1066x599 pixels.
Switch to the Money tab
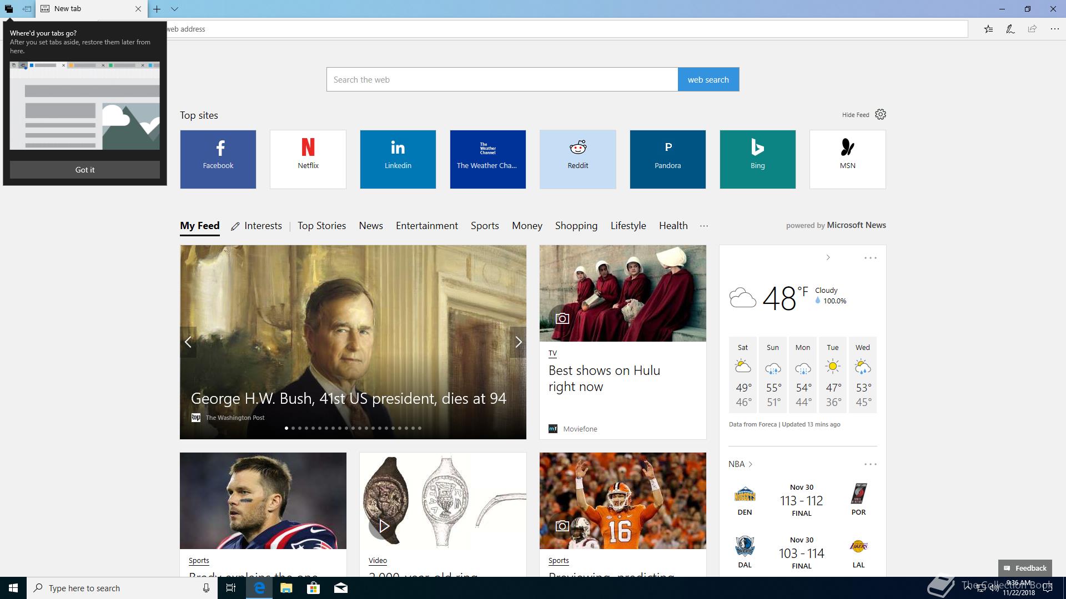pyautogui.click(x=527, y=226)
